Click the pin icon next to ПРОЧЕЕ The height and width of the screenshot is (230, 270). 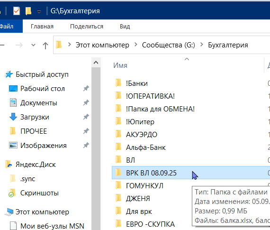coord(86,131)
